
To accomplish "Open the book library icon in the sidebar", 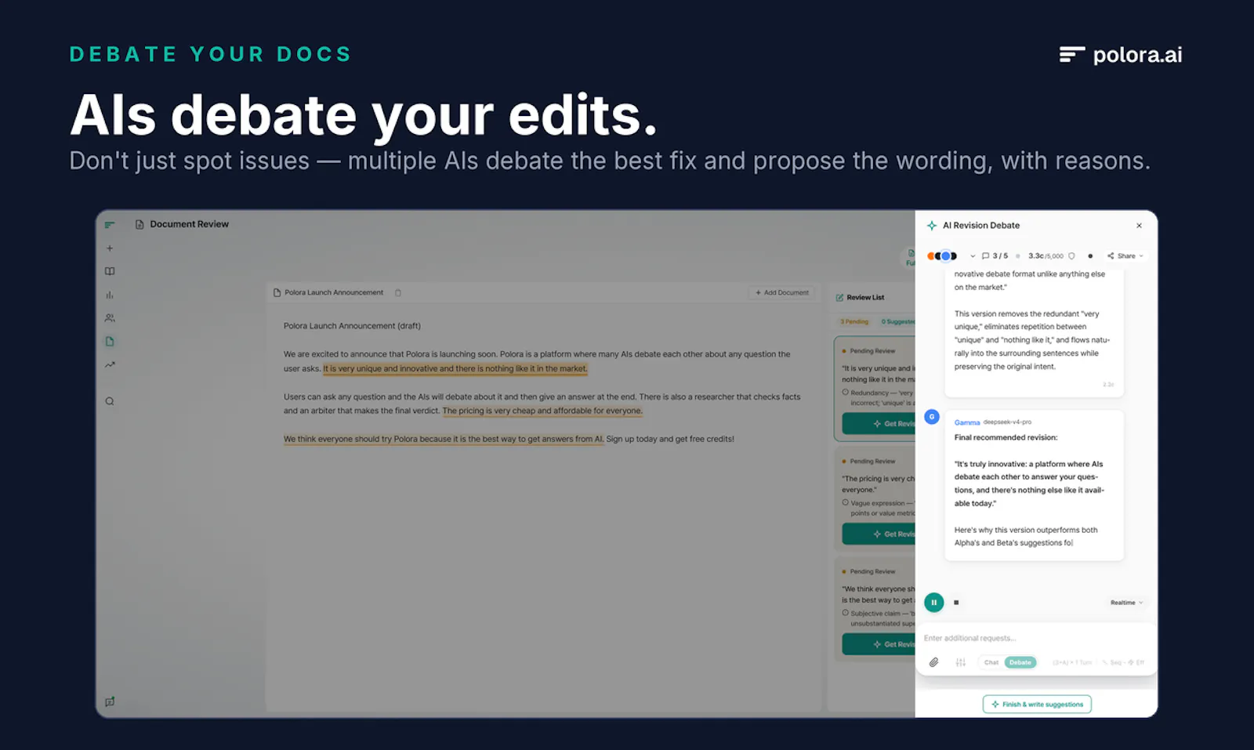I will tap(110, 271).
